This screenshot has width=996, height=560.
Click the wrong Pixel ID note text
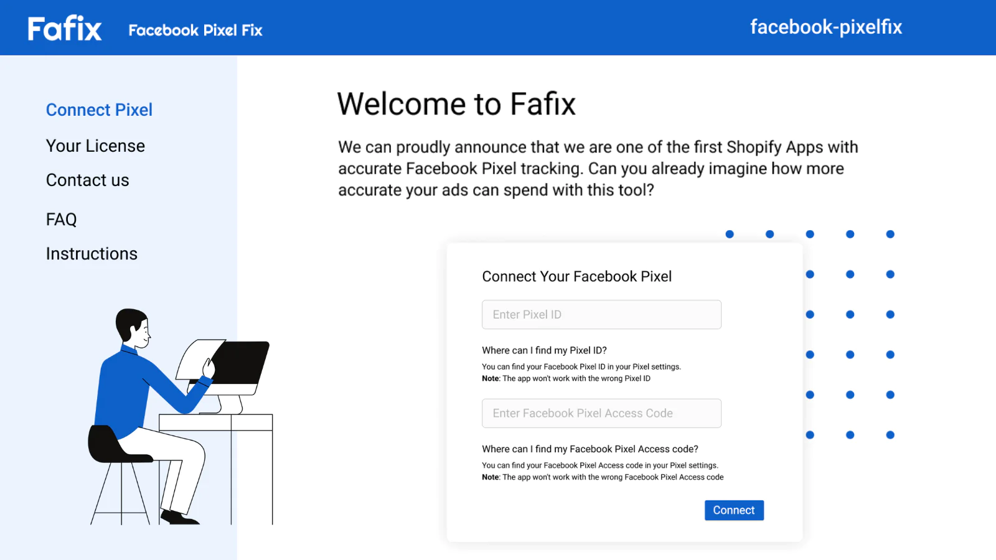[566, 378]
